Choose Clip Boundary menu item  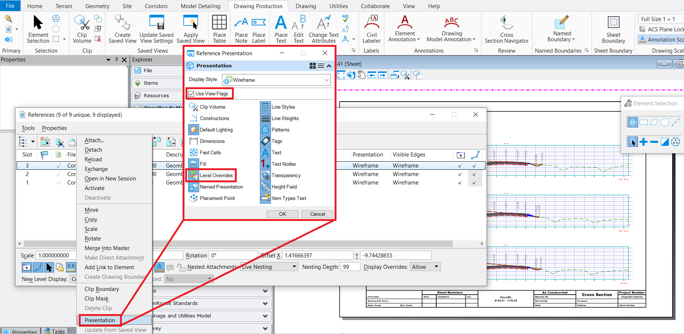pos(102,289)
